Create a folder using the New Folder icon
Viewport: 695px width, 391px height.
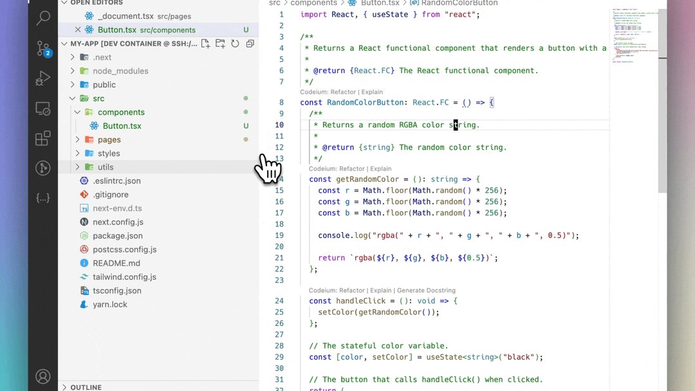219,43
